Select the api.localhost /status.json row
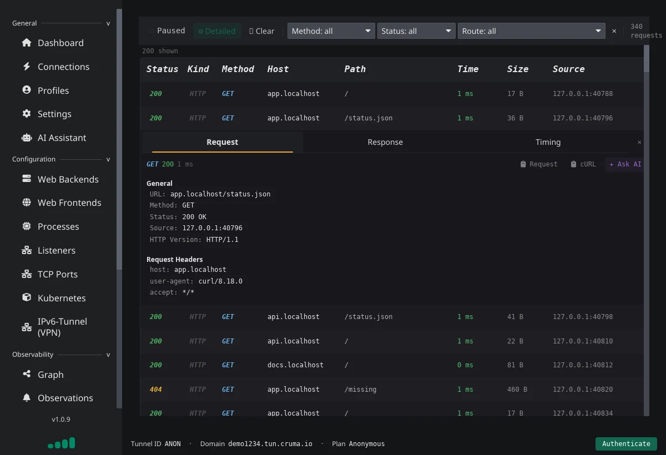Image resolution: width=666 pixels, height=455 pixels. point(392,317)
